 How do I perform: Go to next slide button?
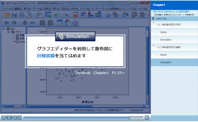coord(20,117)
